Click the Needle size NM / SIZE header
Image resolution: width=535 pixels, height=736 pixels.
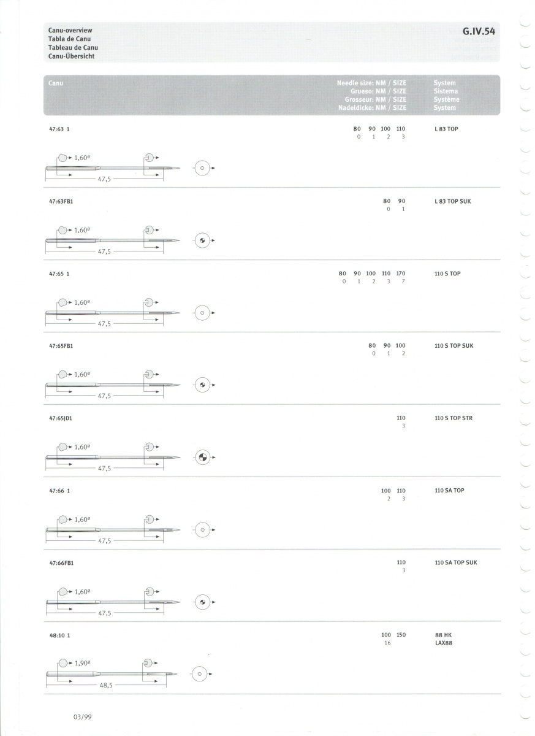(x=371, y=83)
